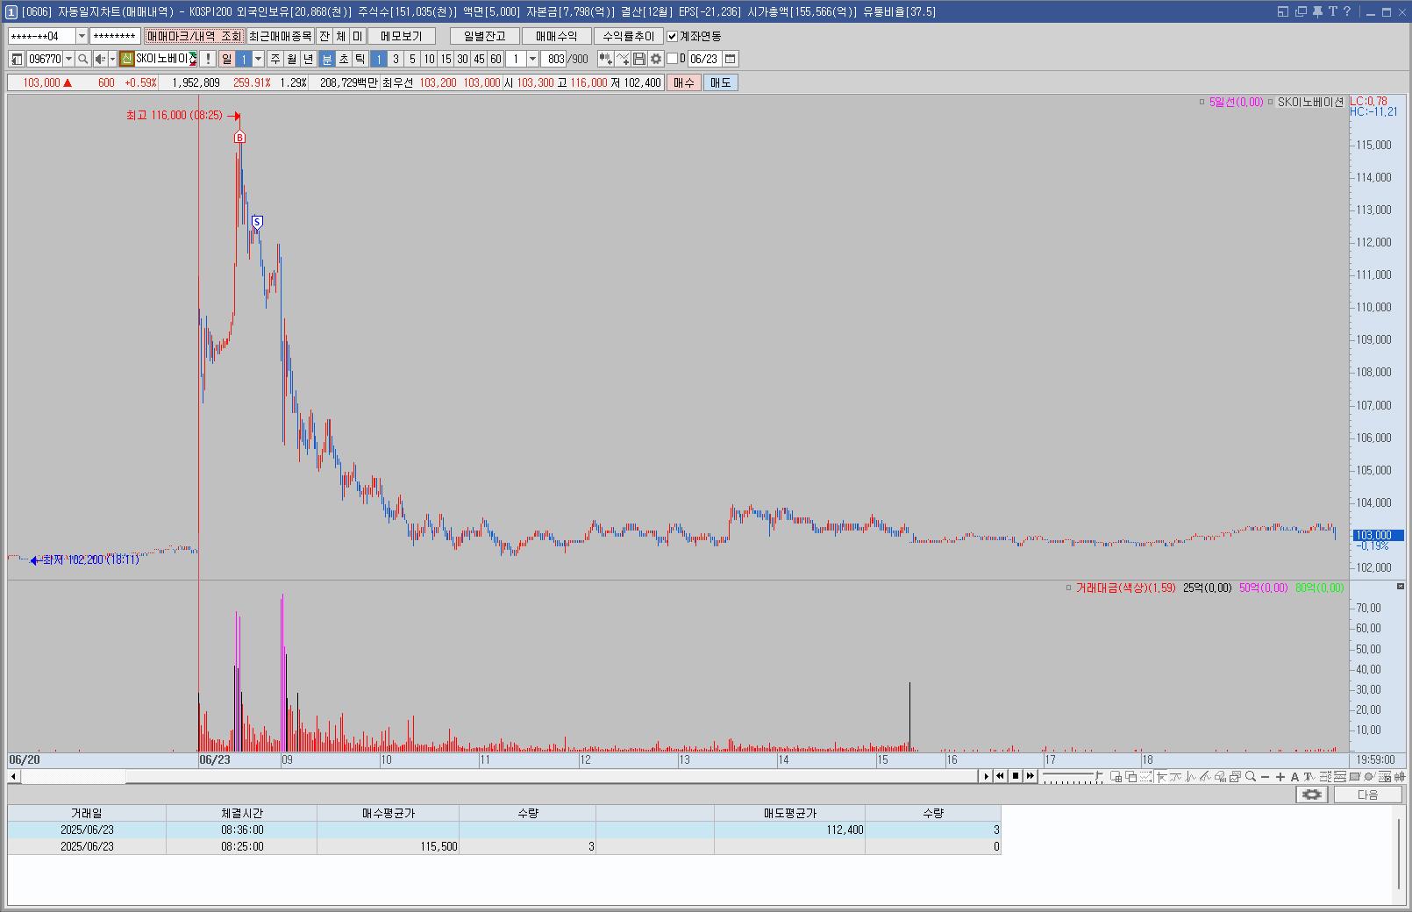
Task: Click the add indicator candlestick plus icon
Action: (605, 59)
